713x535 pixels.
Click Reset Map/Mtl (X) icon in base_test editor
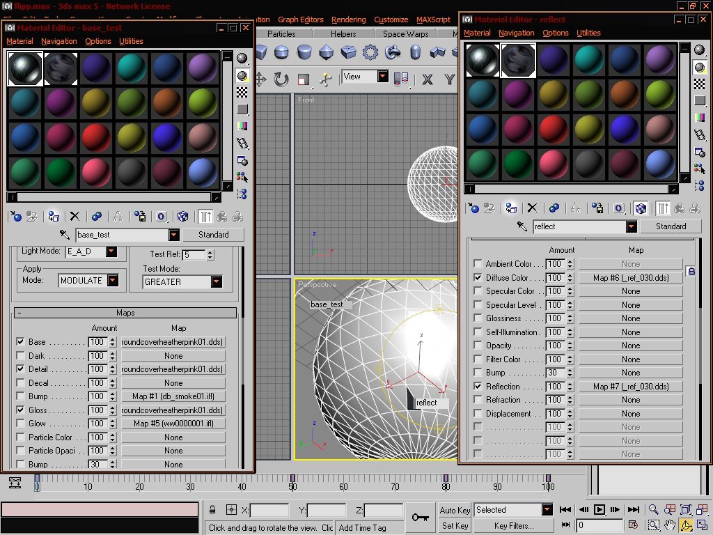pos(75,217)
